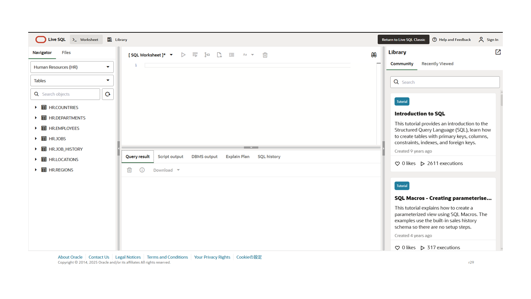Click the HR.JOBS table icon
The image size is (531, 299).
pos(44,139)
